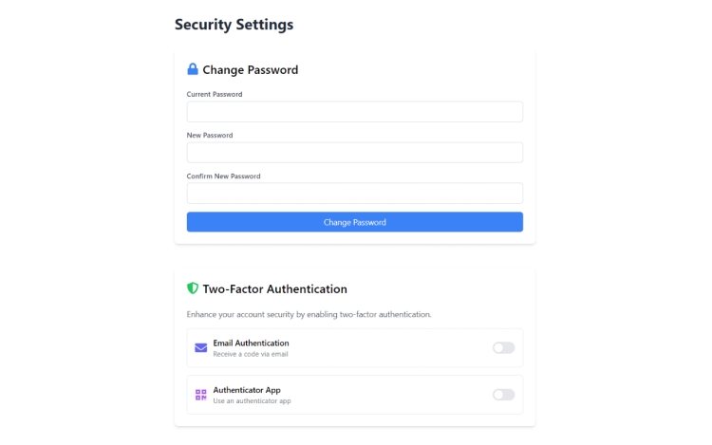Select the Email Authentication option title
Image resolution: width=712 pixels, height=445 pixels.
tap(252, 343)
